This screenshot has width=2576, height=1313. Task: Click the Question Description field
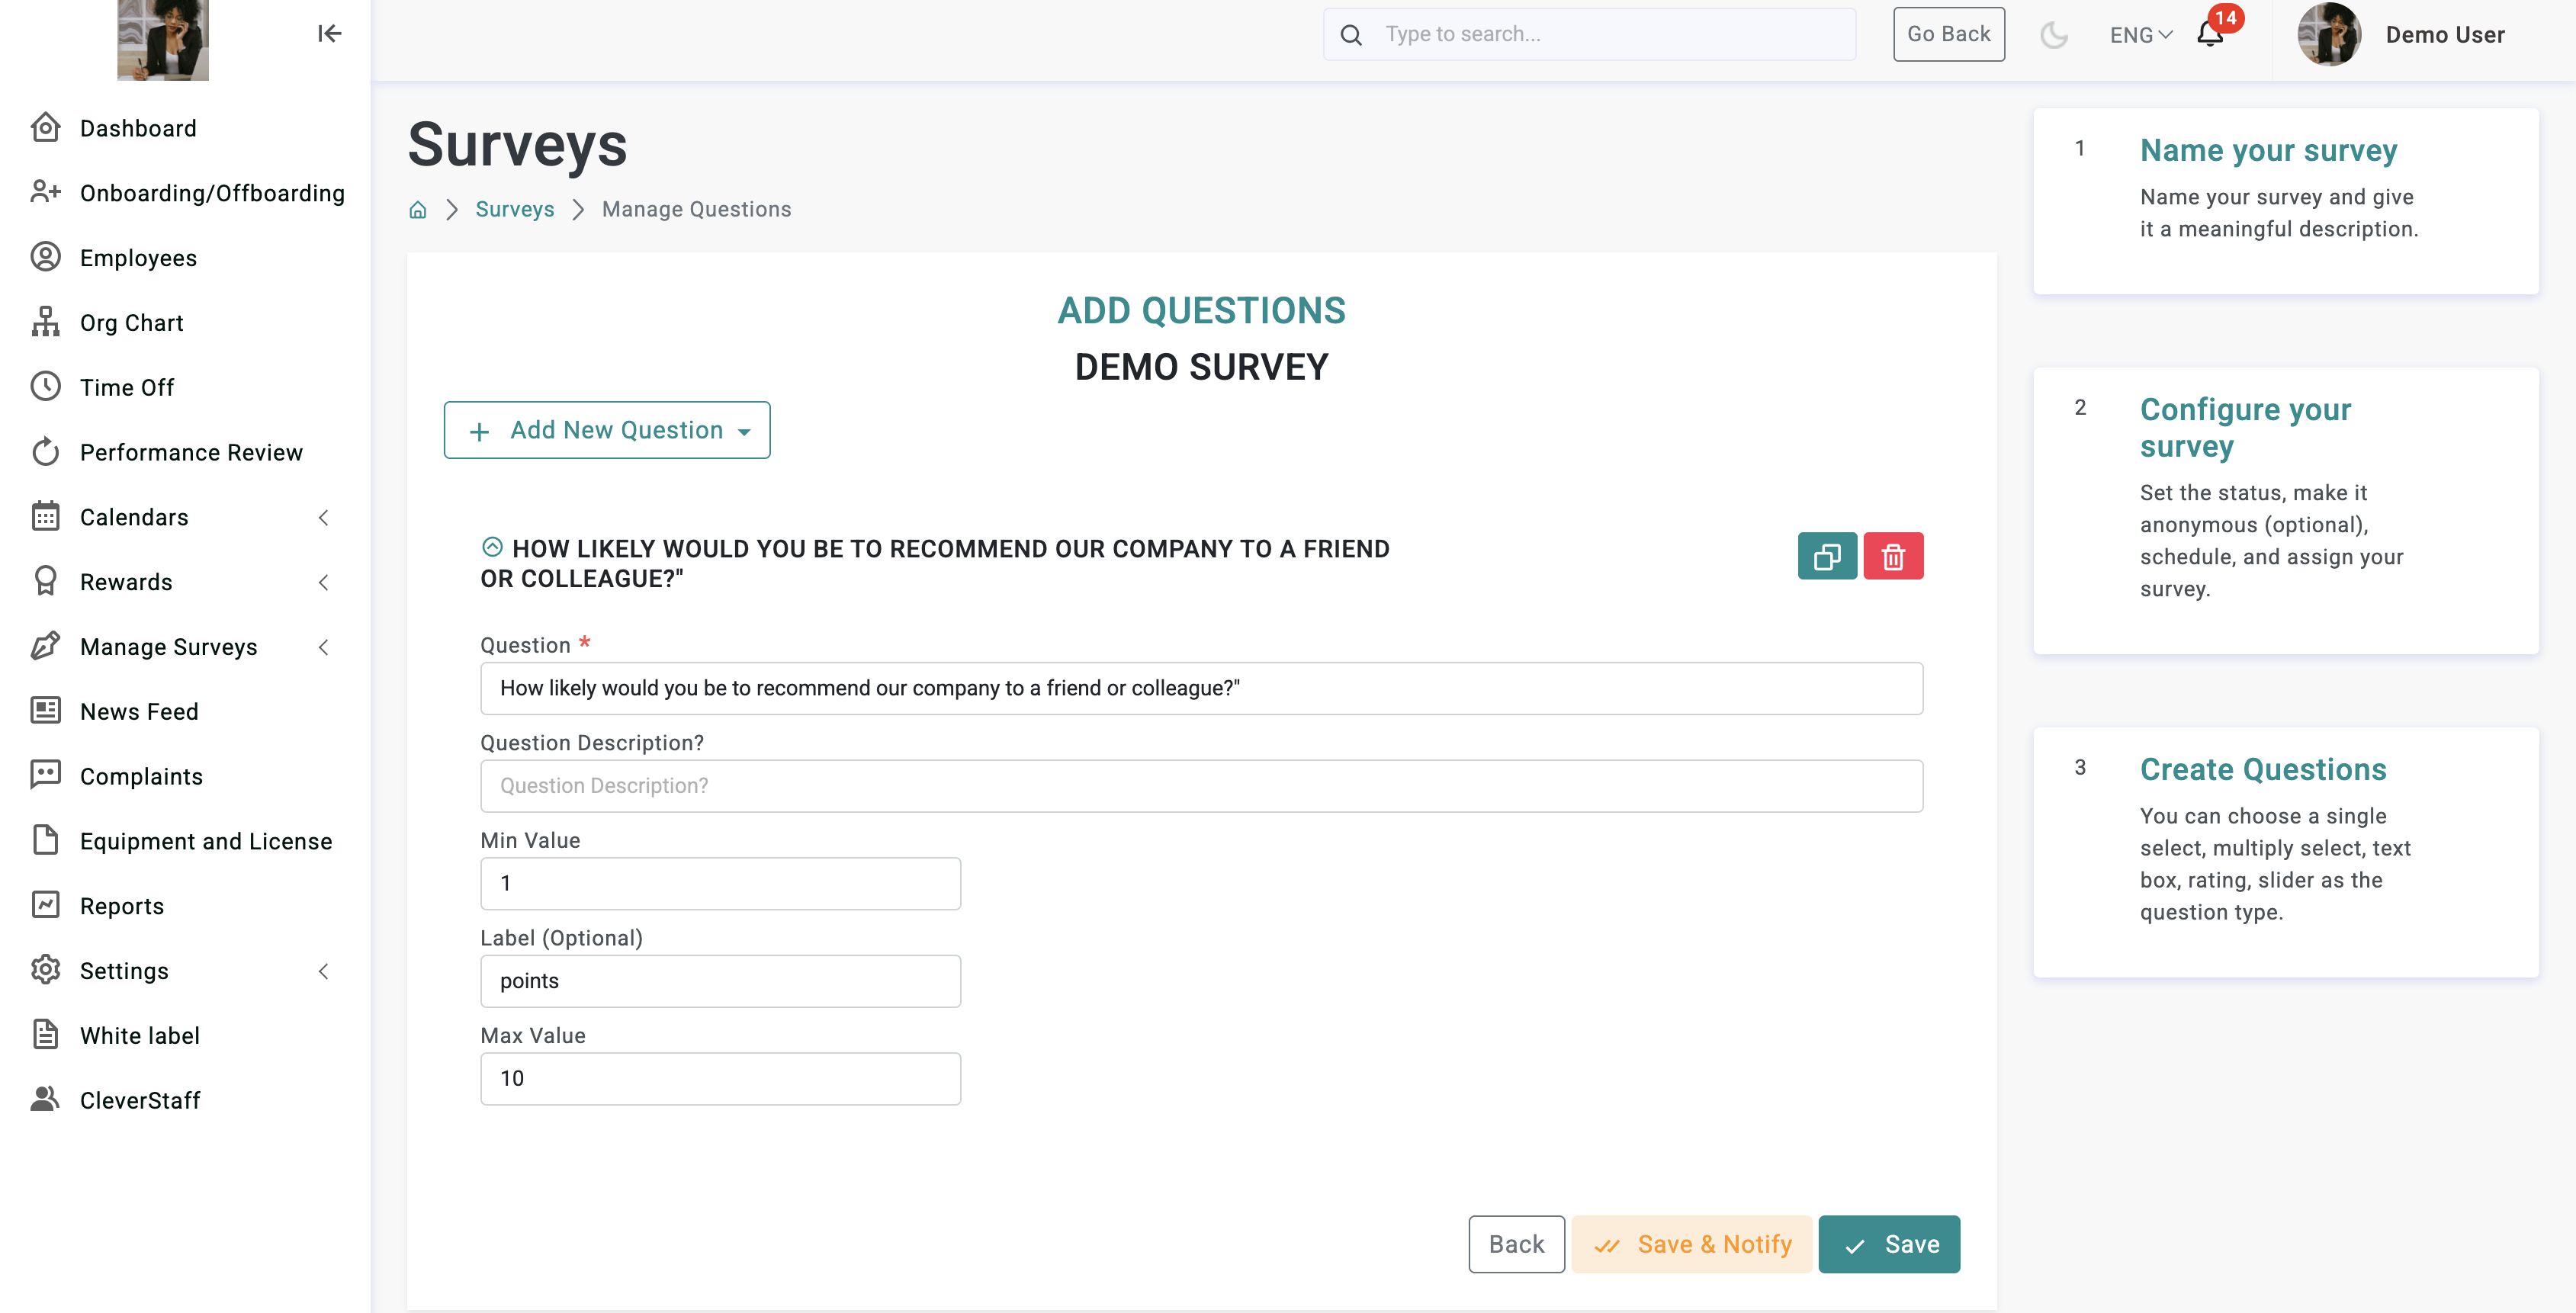coord(1201,786)
